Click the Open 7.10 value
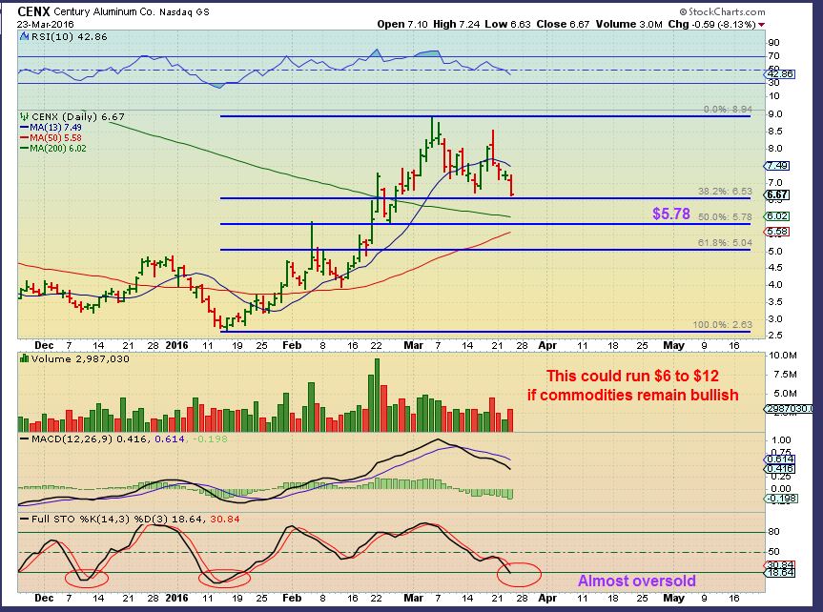The image size is (823, 612). [402, 24]
